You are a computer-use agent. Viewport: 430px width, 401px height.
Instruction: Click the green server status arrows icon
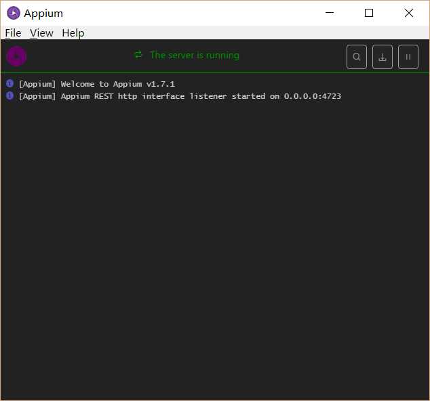pos(138,54)
